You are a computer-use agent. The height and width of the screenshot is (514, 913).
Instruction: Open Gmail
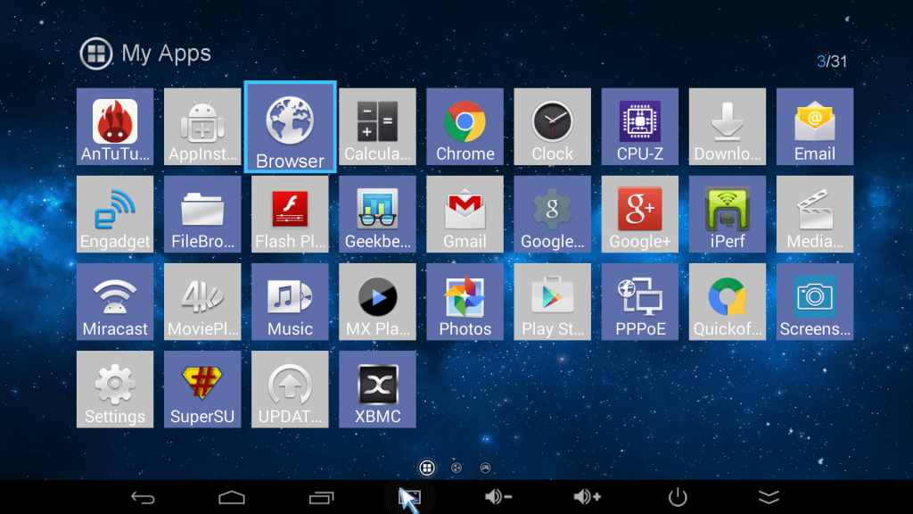tap(465, 214)
